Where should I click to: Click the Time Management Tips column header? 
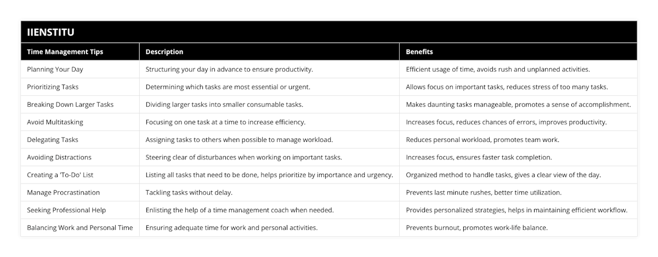click(65, 52)
